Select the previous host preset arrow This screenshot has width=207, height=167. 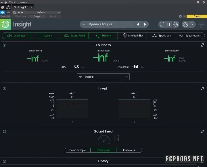19,12
